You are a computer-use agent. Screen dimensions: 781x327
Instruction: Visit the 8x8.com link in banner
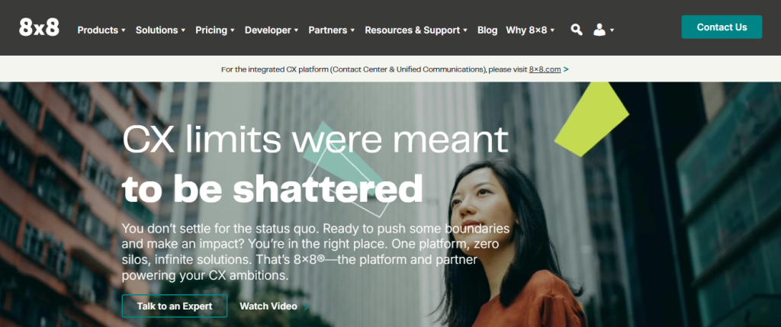pyautogui.click(x=545, y=69)
